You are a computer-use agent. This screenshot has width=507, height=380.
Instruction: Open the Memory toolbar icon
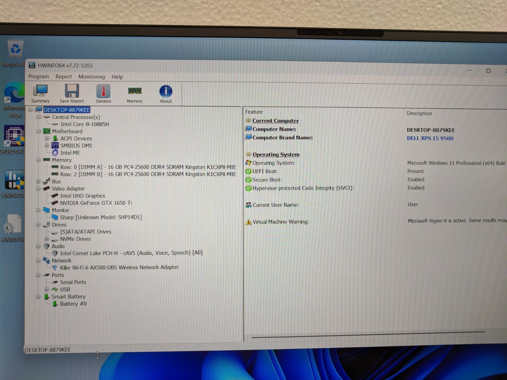point(134,94)
